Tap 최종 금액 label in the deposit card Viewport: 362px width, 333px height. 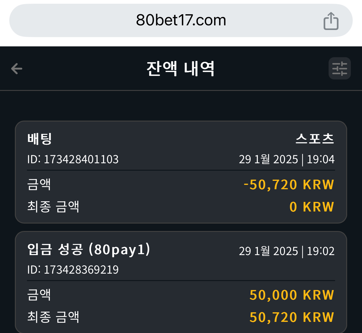point(53,317)
